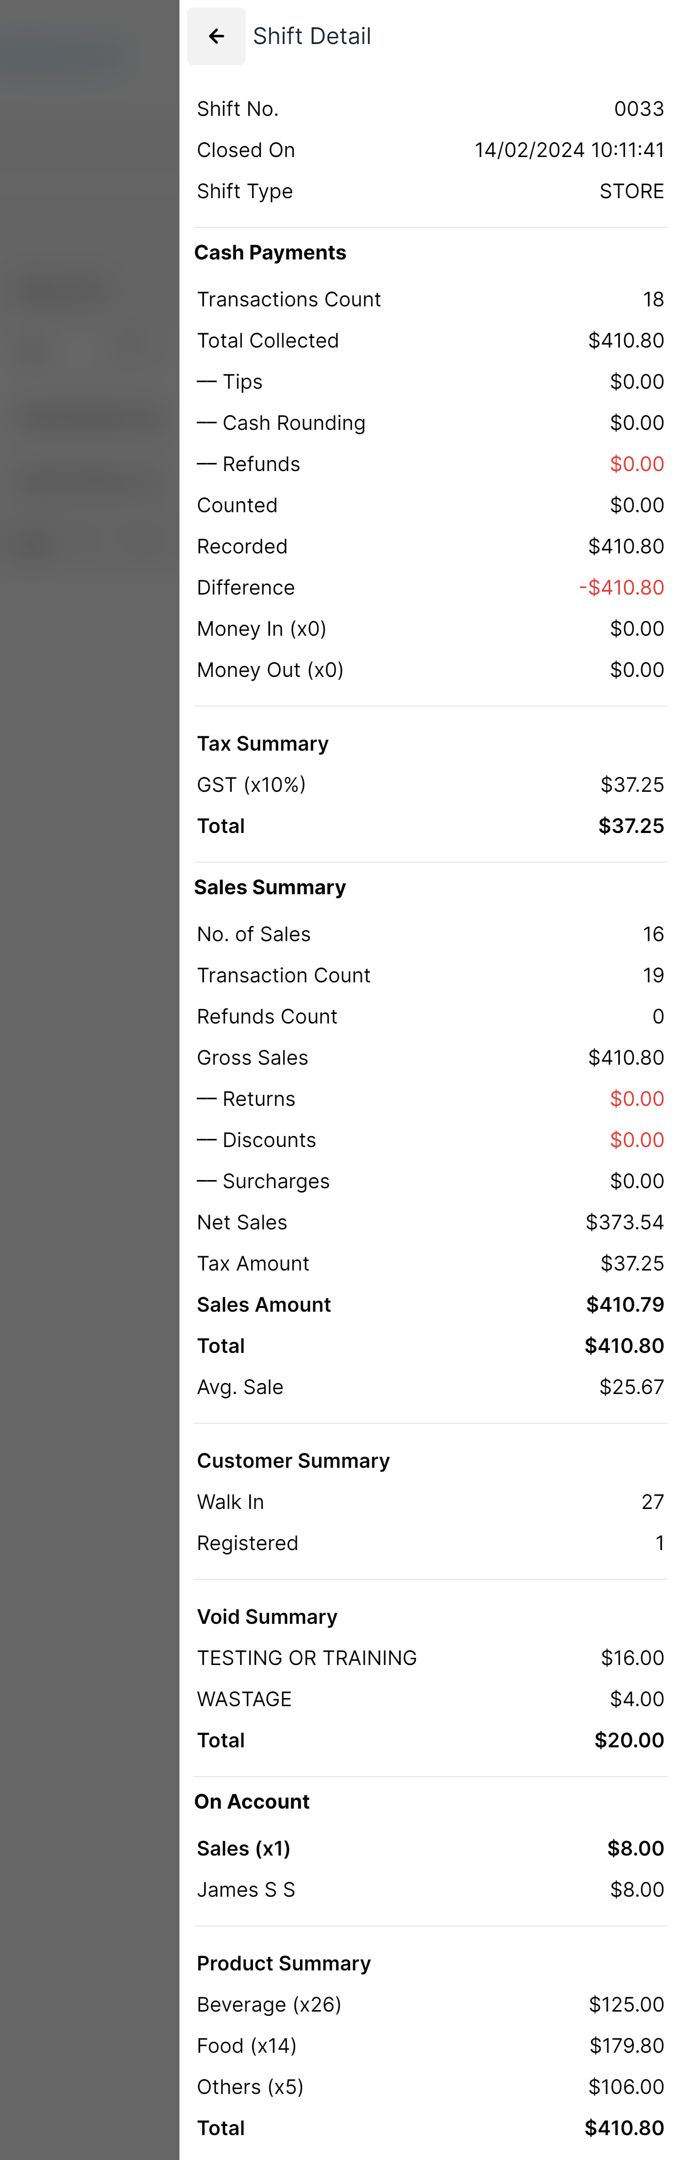
Task: Go back using the arrow icon
Action: click(216, 36)
